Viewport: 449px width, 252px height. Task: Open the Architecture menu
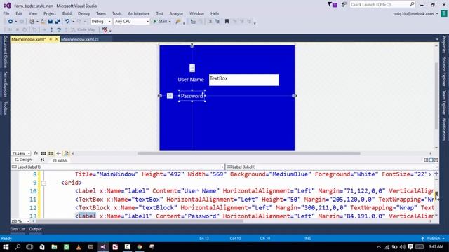(x=139, y=13)
